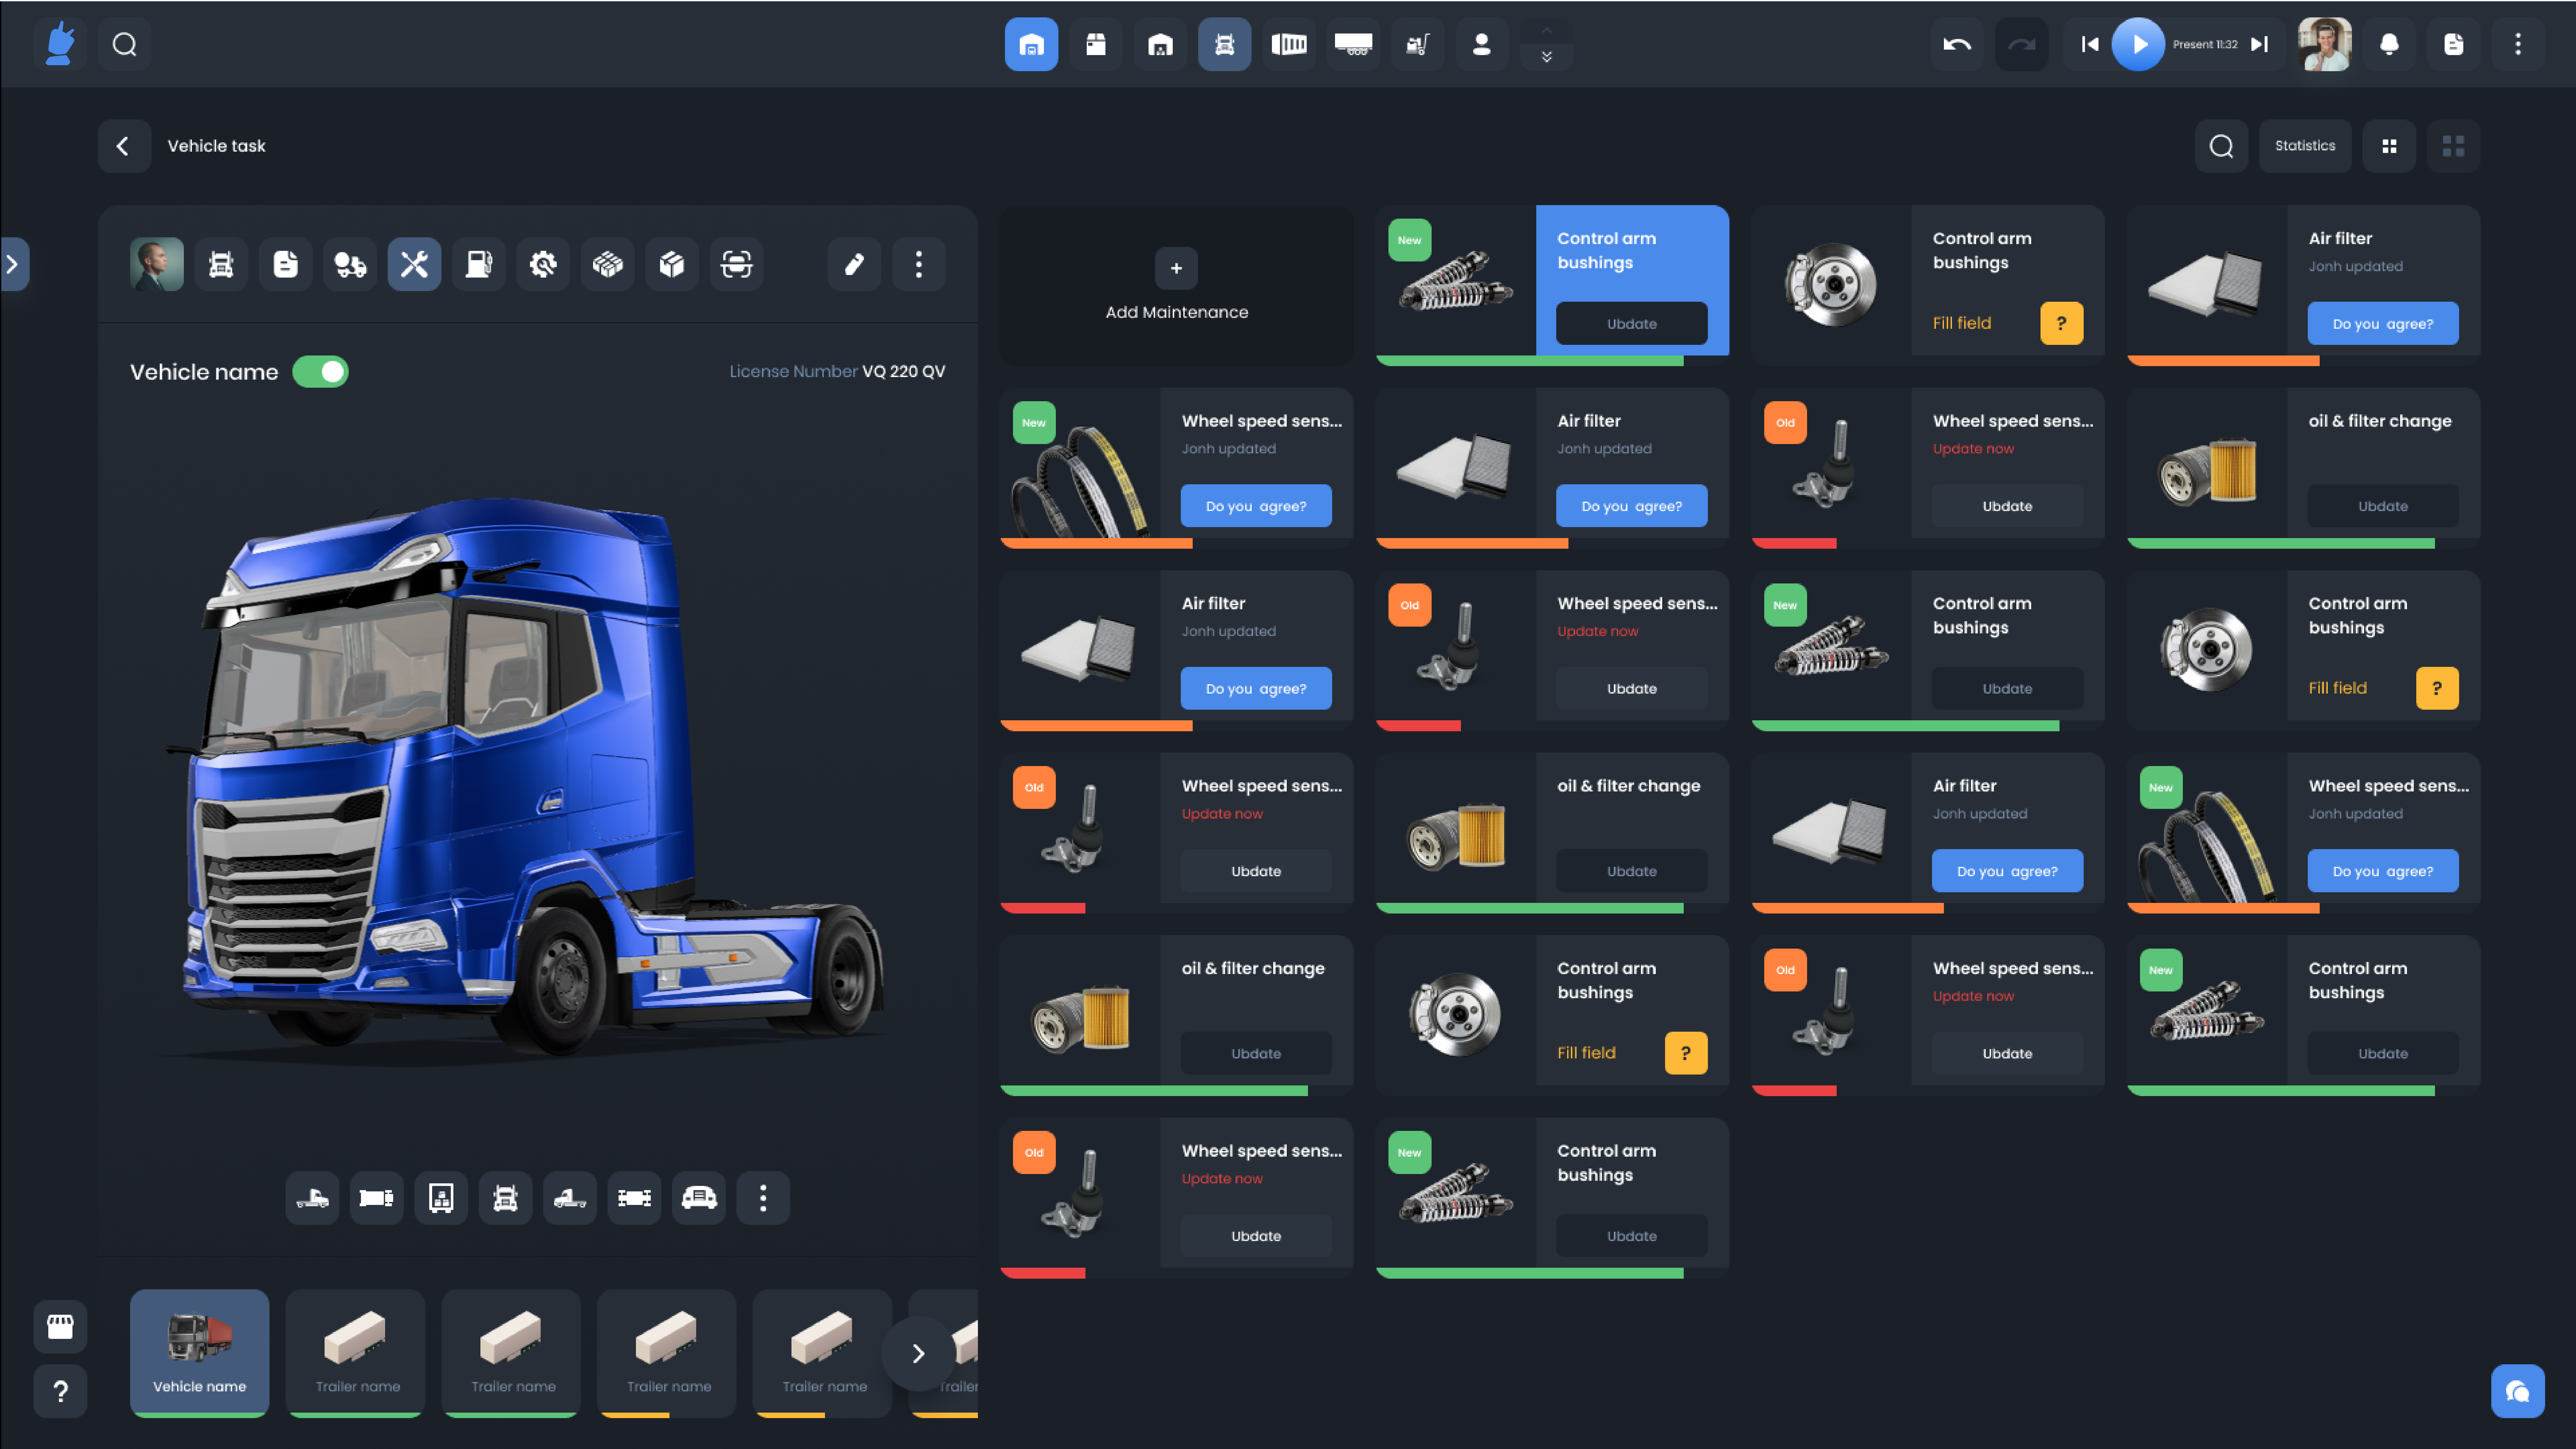This screenshot has height=1449, width=2576.
Task: Open chat bubble in bottom-right corner
Action: (2518, 1391)
